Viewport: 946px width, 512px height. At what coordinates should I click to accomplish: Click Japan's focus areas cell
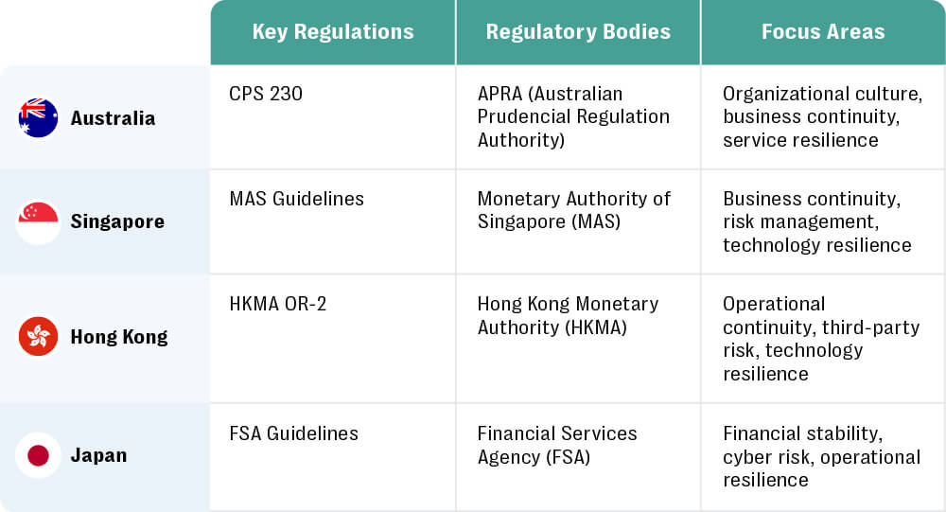coord(821,456)
